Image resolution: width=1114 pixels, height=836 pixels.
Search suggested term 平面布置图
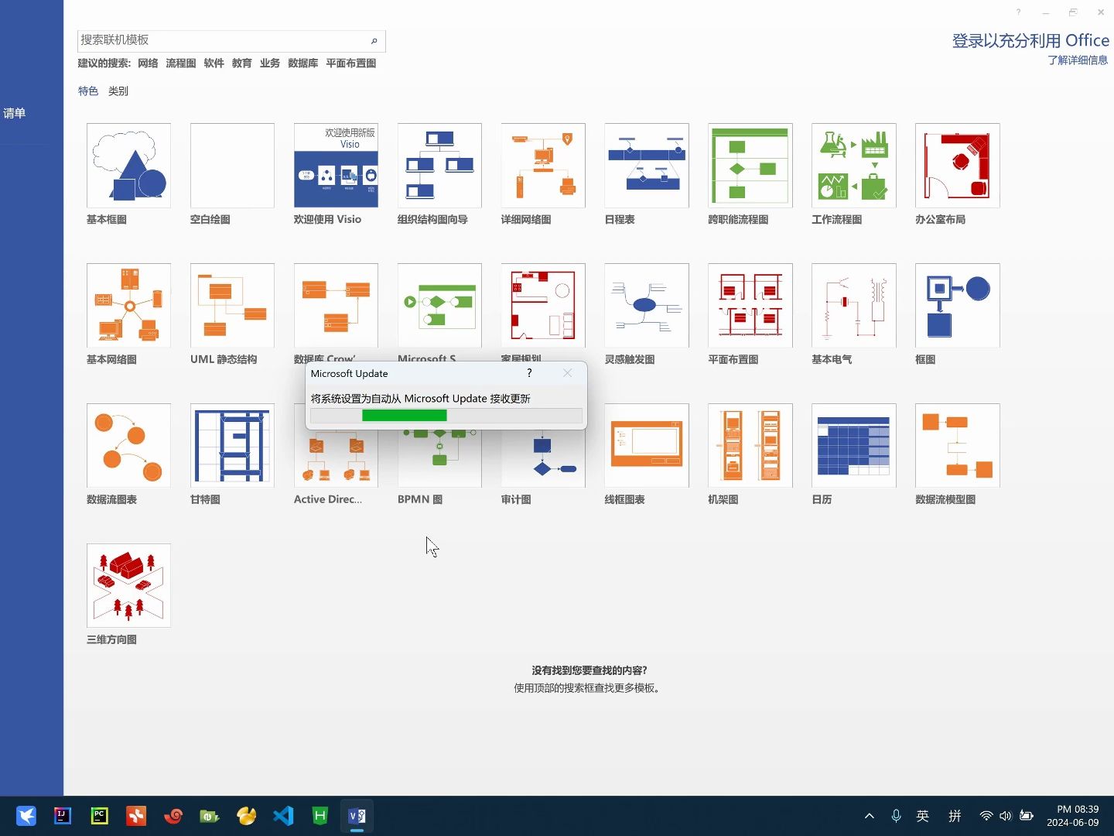(351, 63)
